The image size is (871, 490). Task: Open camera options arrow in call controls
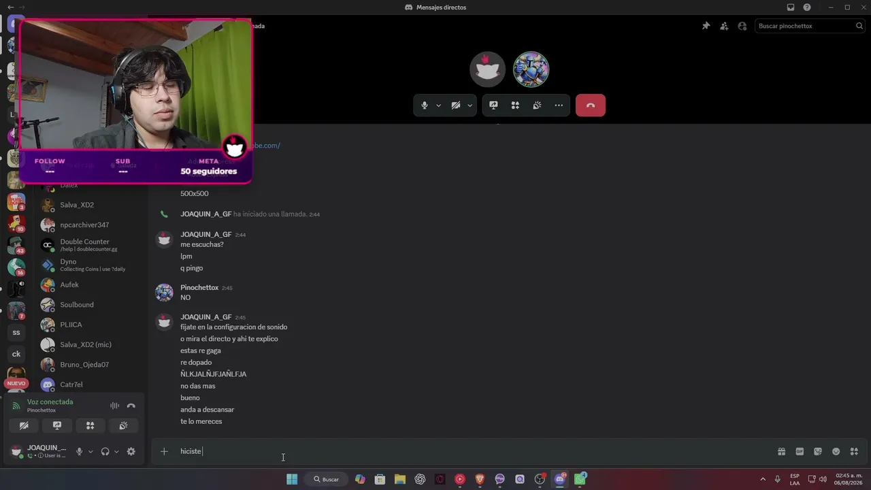[x=470, y=105]
